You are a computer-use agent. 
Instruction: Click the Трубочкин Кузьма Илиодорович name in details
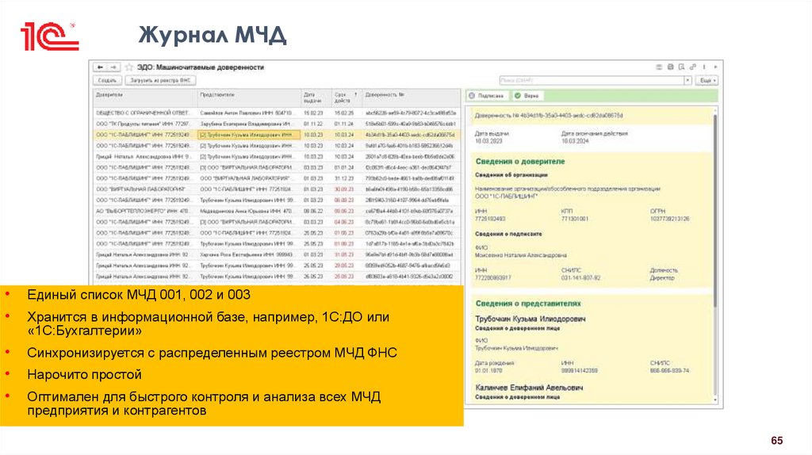530,319
